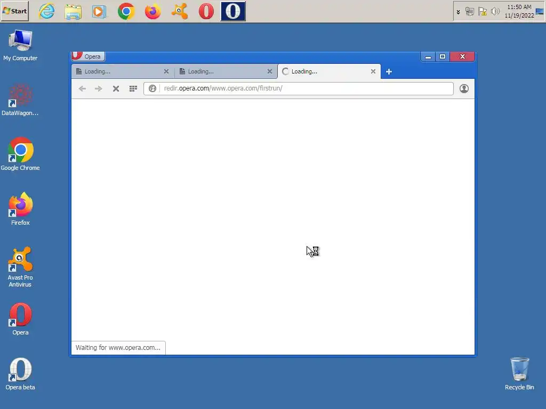Select the Opera desktop shortcut
Image resolution: width=546 pixels, height=409 pixels.
pos(20,319)
